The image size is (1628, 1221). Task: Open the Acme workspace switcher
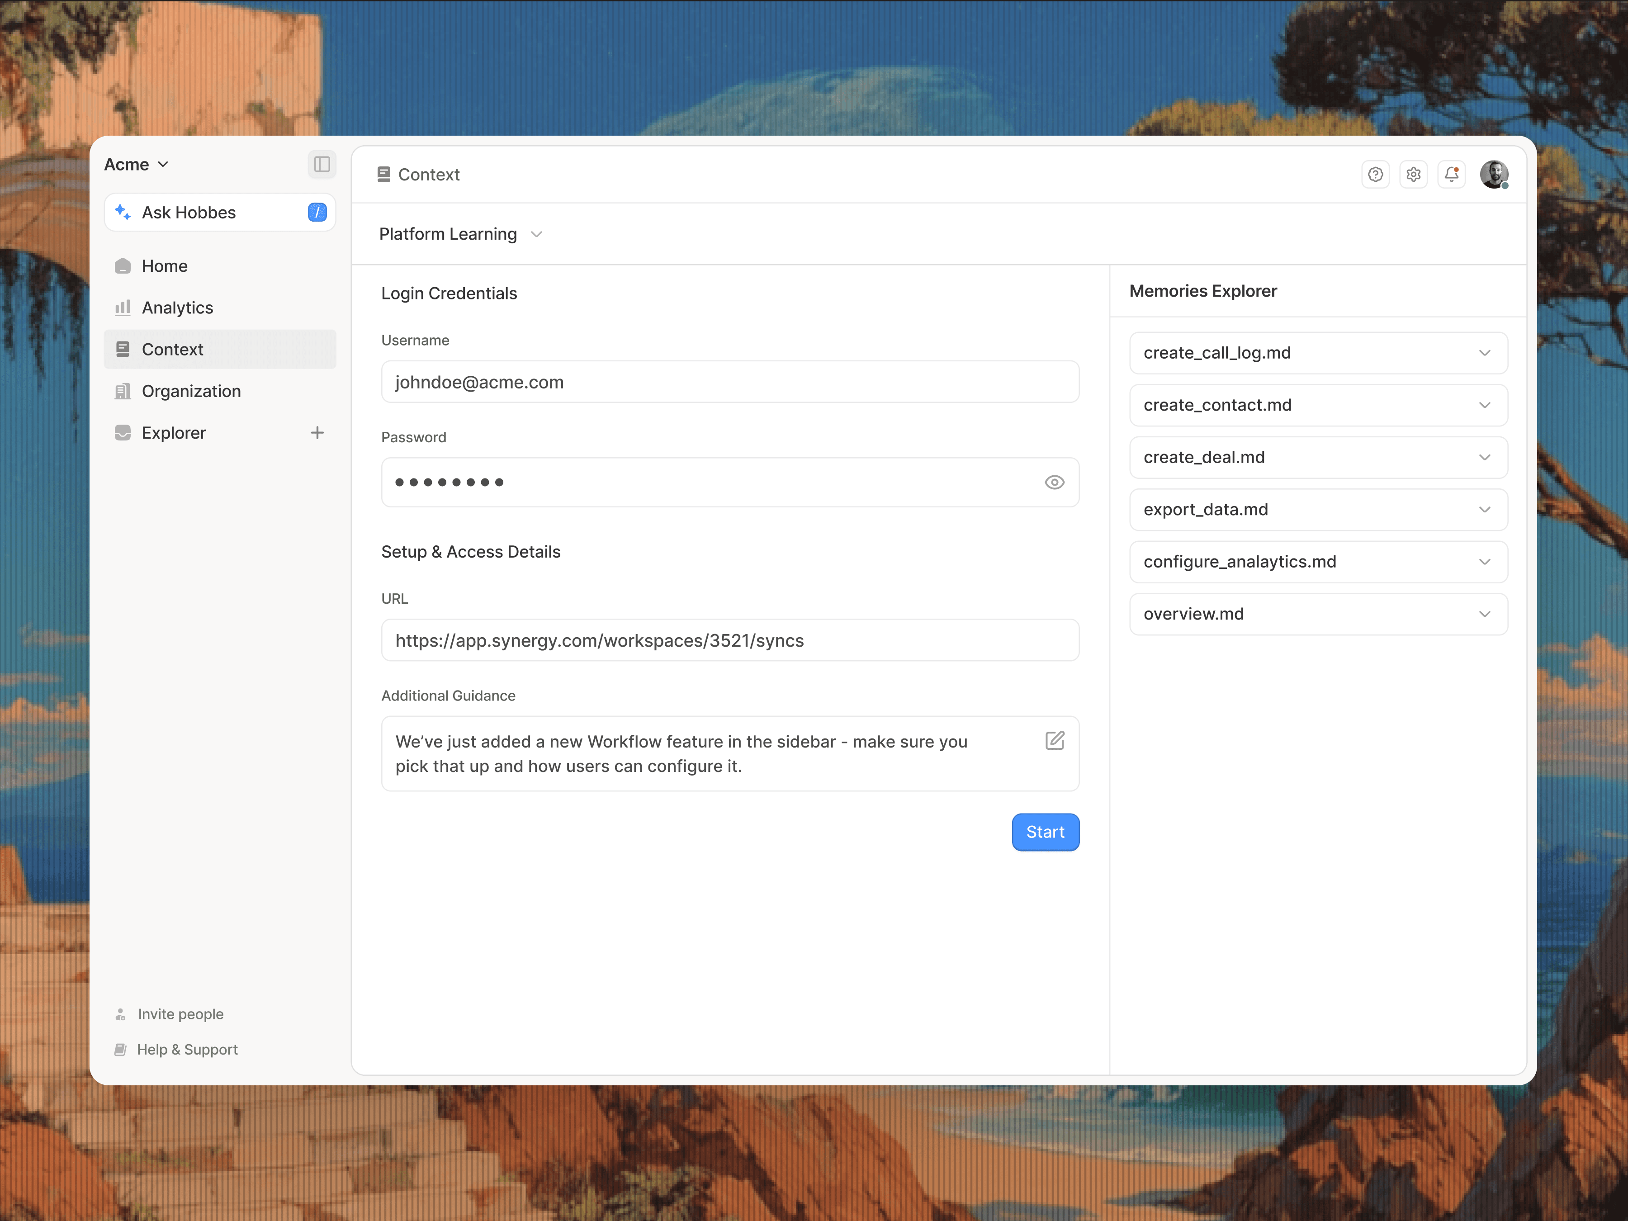point(137,164)
